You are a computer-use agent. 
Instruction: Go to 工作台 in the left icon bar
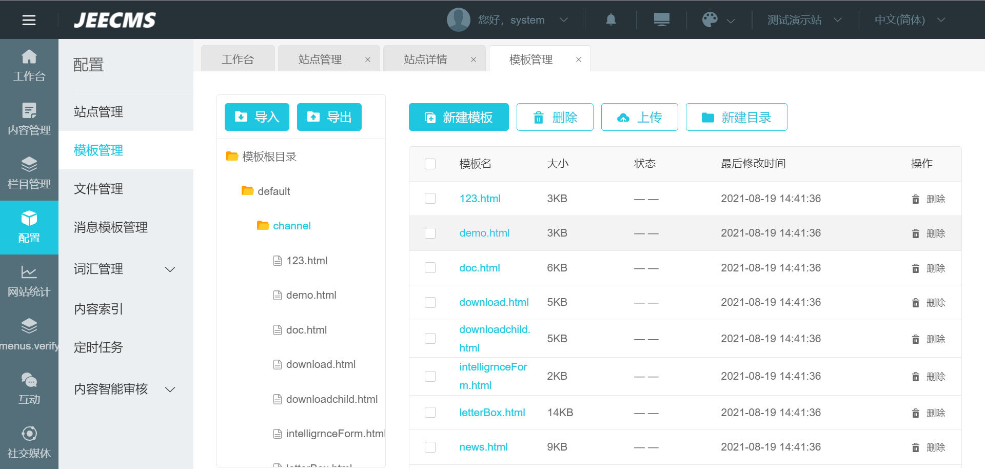[x=29, y=66]
